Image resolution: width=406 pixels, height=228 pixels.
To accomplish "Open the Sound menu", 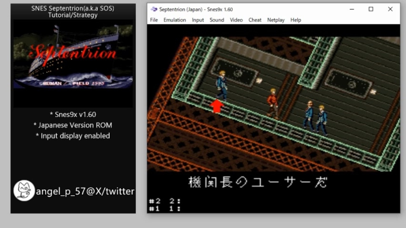I will (x=217, y=20).
